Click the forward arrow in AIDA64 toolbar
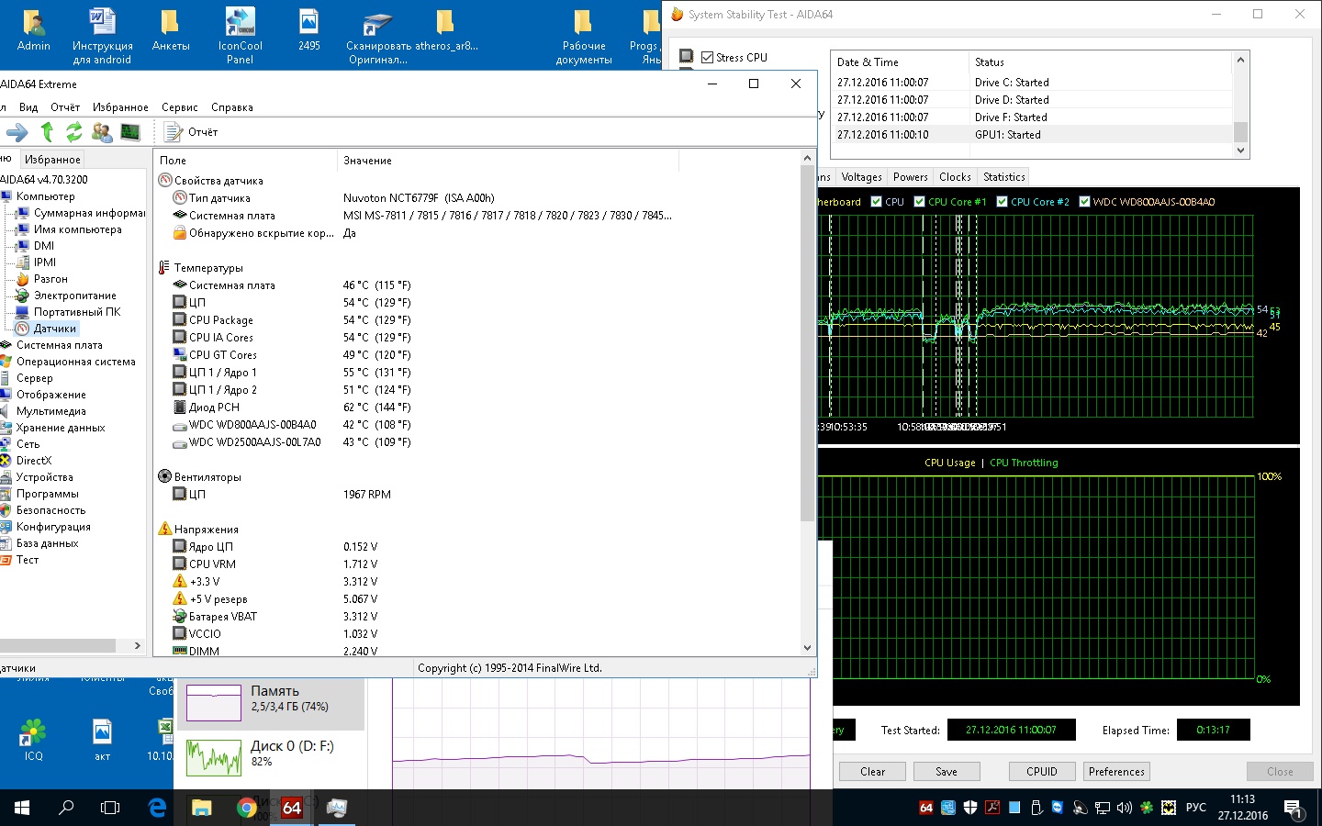This screenshot has height=826, width=1322. coord(17,132)
